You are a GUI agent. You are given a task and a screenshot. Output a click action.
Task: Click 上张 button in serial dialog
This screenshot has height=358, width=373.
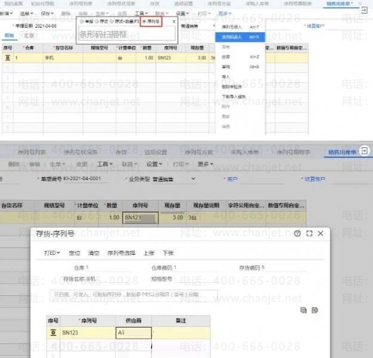[149, 253]
